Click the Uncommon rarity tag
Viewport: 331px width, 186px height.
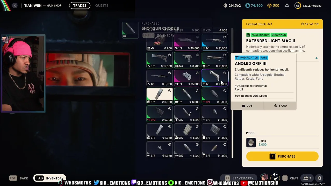[279, 35]
